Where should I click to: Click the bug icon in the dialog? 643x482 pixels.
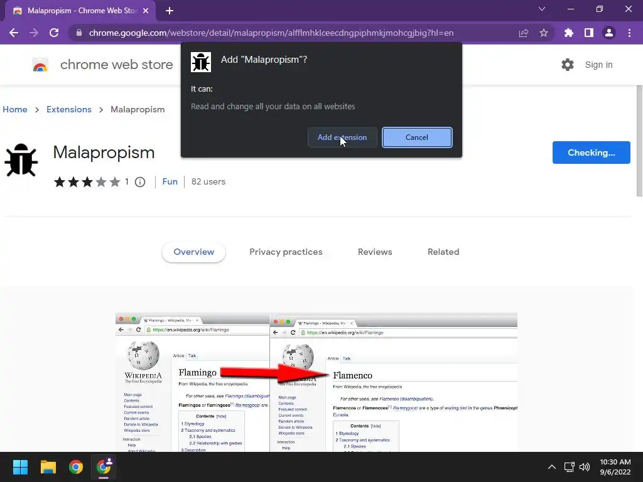(201, 62)
